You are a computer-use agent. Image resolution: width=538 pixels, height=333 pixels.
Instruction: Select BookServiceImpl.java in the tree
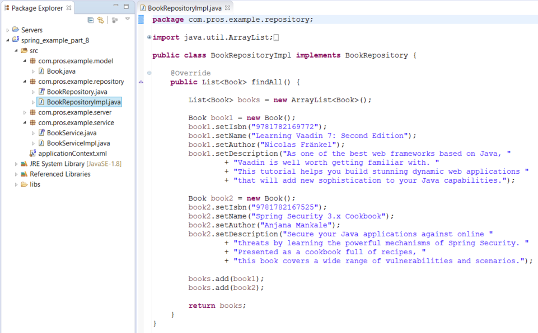click(x=78, y=143)
